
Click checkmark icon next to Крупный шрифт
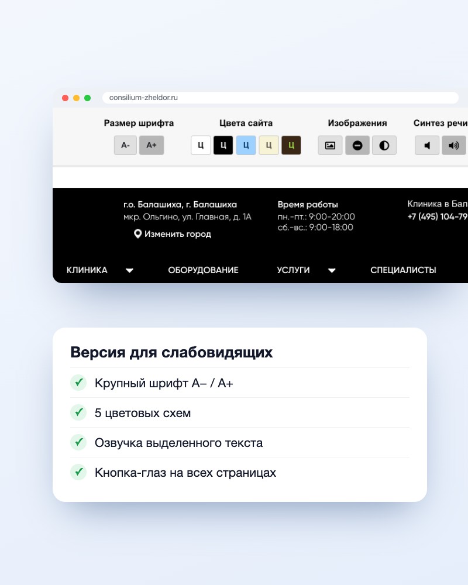(78, 383)
